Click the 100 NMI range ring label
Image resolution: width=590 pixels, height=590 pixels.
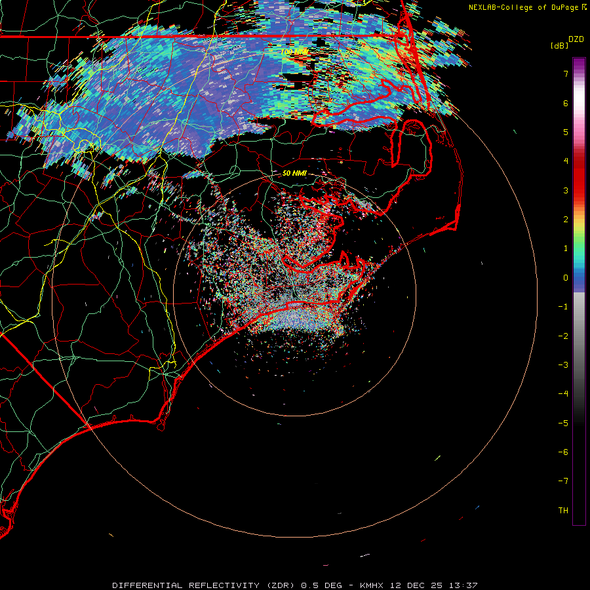coord(294,52)
